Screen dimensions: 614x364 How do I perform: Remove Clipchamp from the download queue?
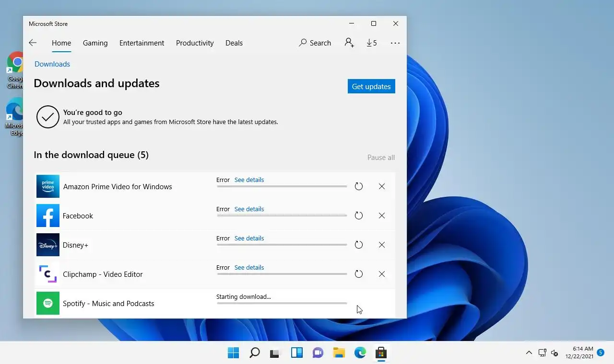(x=382, y=274)
